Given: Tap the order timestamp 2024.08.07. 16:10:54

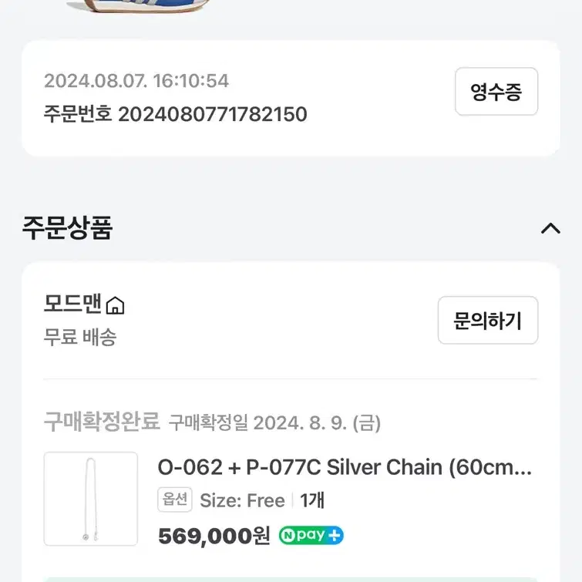Looking at the screenshot, I should 136,80.
